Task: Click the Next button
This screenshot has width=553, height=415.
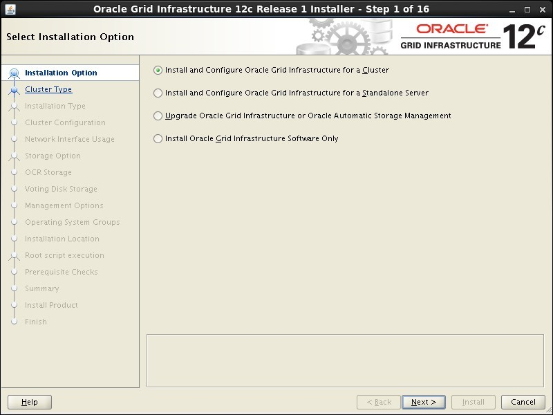Action: 424,402
